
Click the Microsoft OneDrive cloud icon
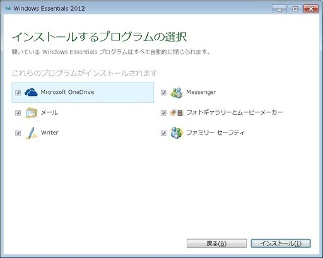click(x=31, y=92)
